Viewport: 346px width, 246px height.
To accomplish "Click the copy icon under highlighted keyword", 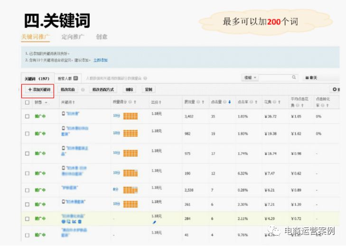I will coord(69,221).
